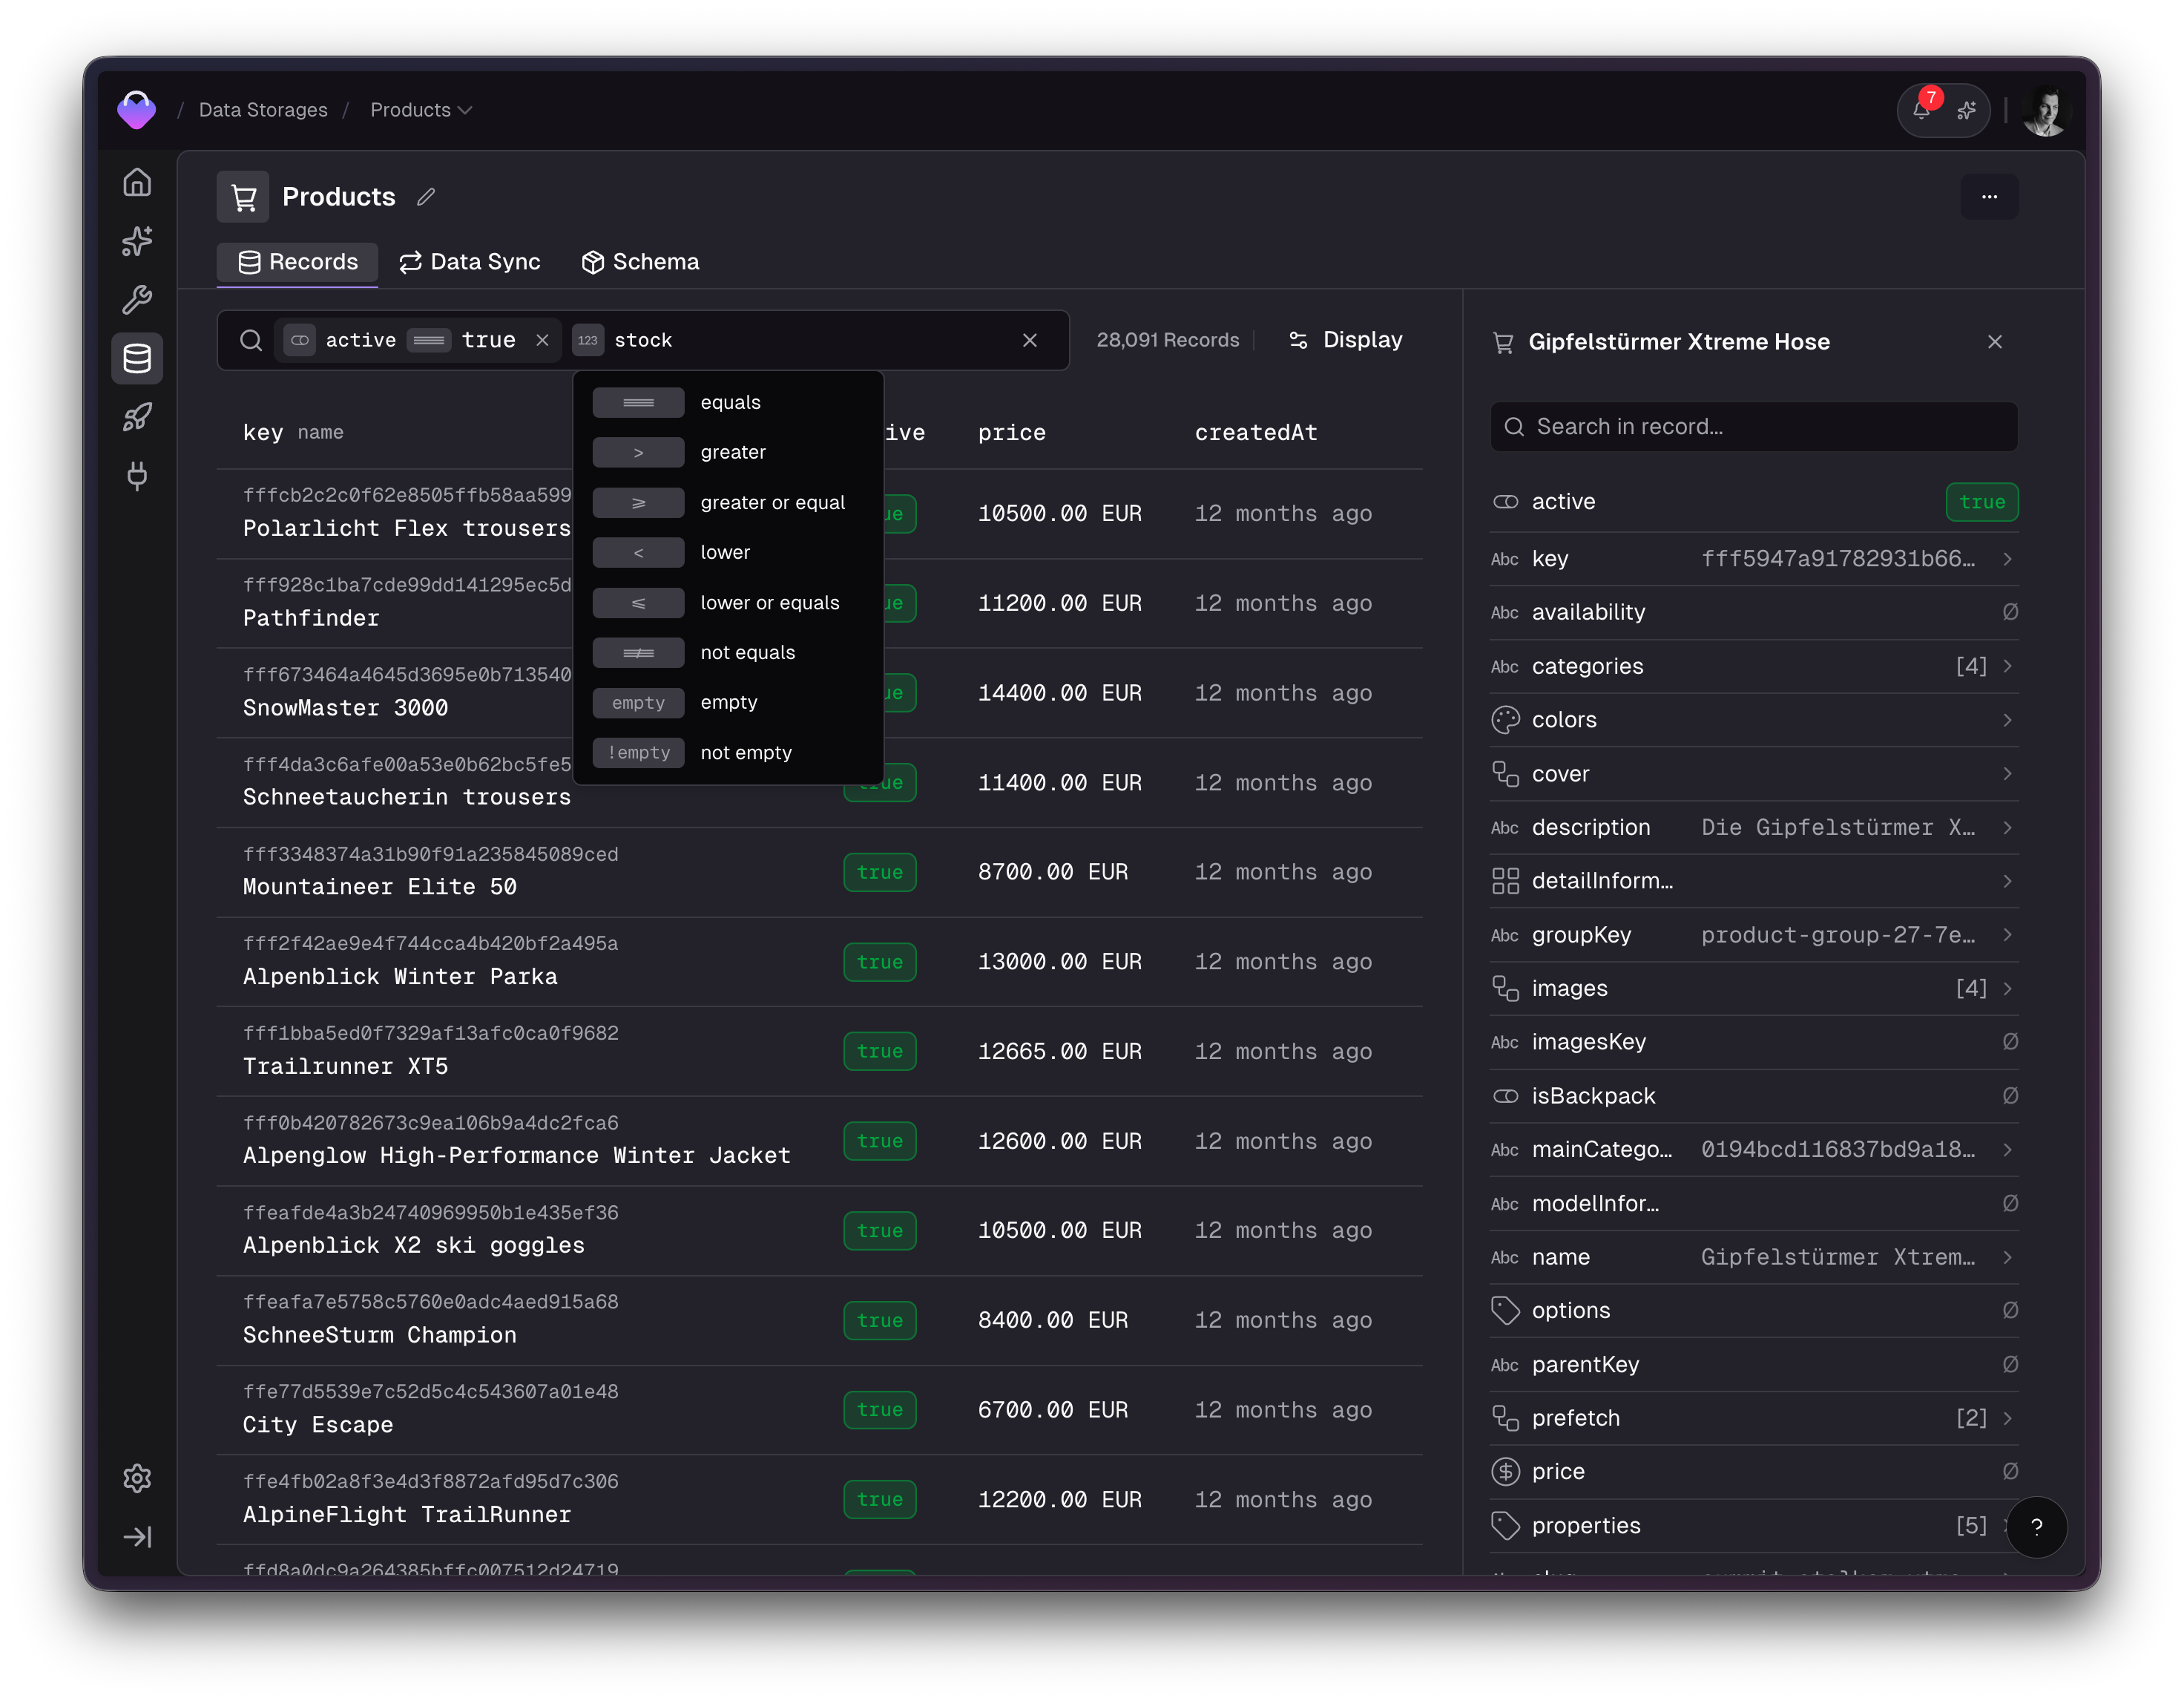Viewport: 2184px width, 1701px height.
Task: Switch to the Data Sync tab
Action: 470,261
